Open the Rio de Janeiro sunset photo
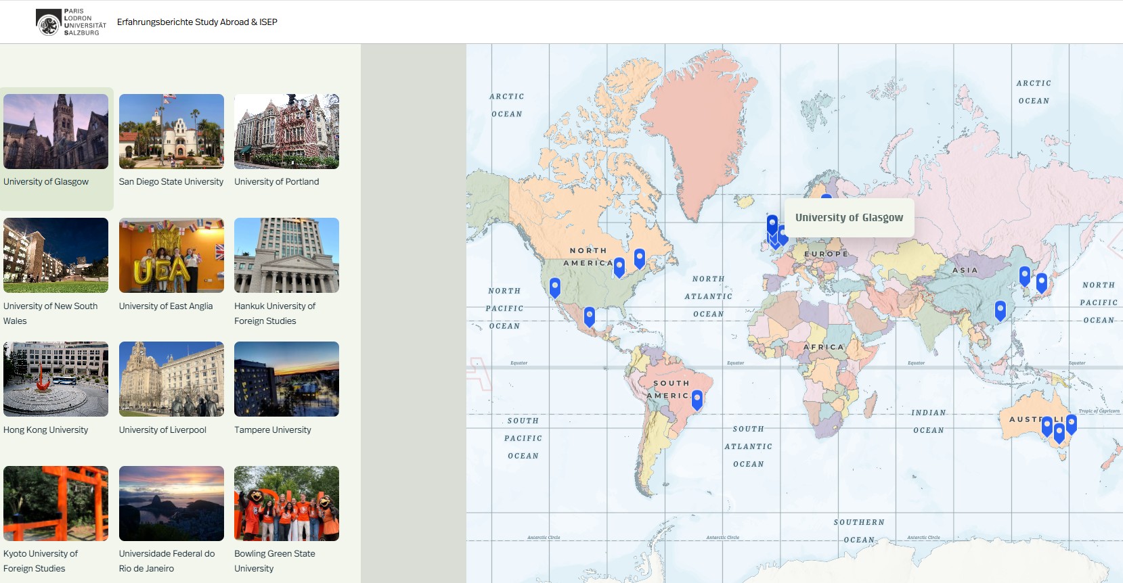Screen dimensions: 1123x583 click(171, 503)
